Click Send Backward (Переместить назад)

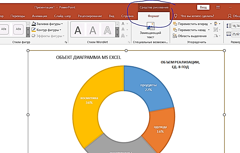point(189,30)
